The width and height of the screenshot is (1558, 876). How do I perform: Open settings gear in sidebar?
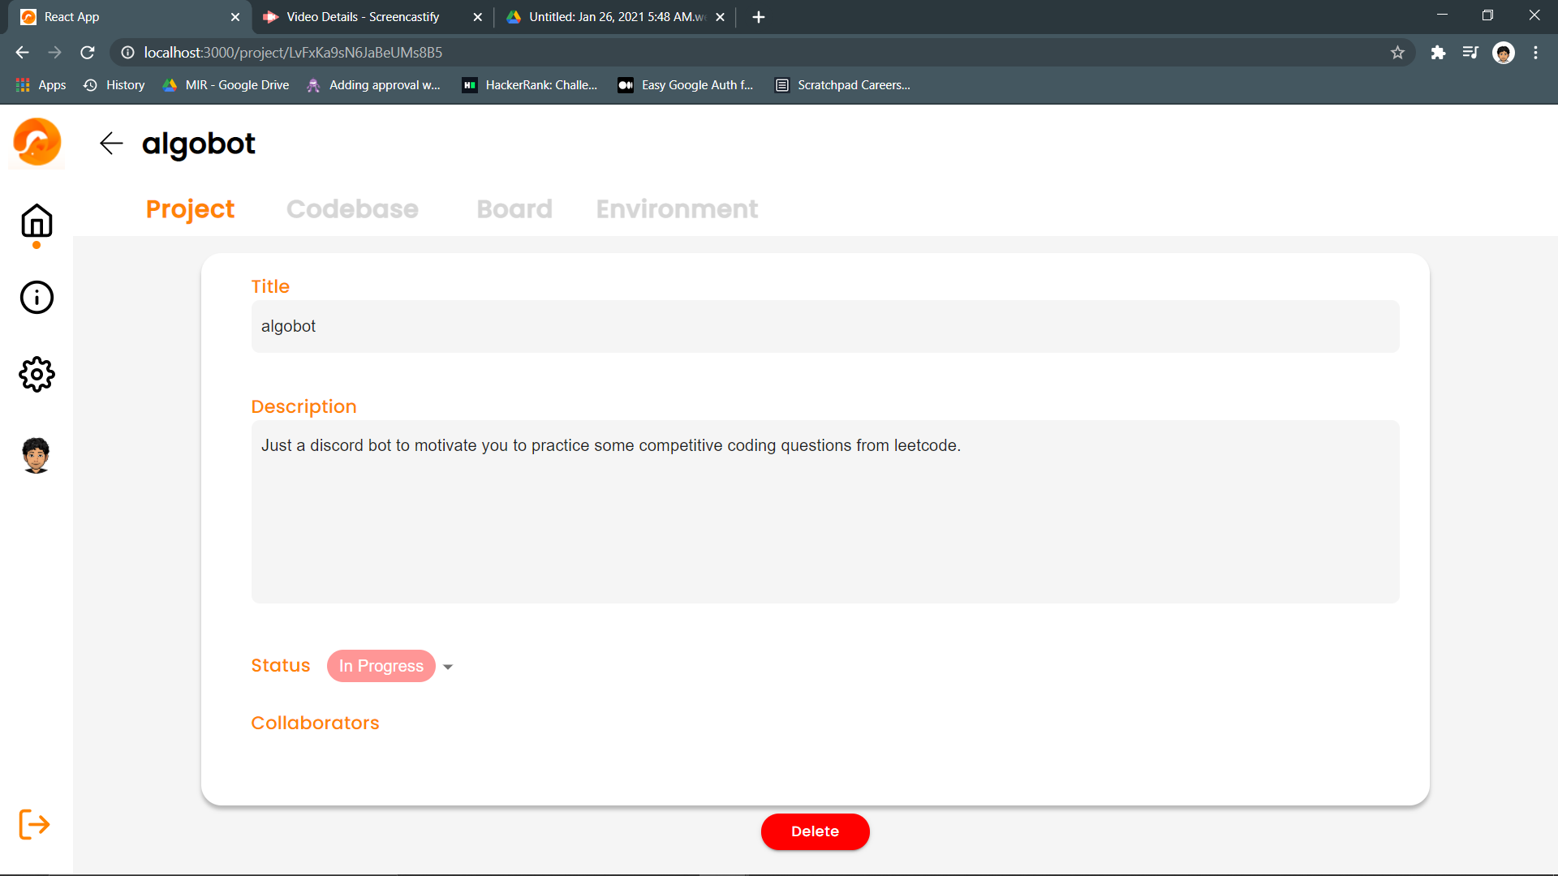click(37, 375)
